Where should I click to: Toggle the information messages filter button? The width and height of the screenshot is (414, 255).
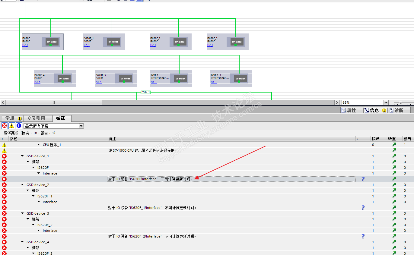click(x=19, y=126)
